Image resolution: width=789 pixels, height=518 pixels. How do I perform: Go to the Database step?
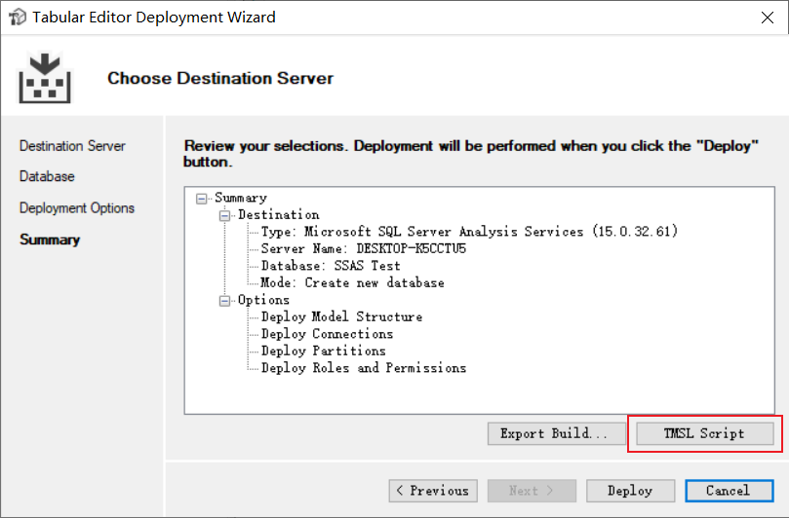click(47, 176)
